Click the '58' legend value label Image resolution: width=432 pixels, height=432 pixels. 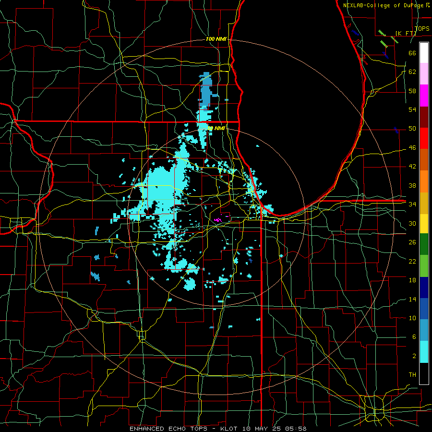click(x=412, y=91)
